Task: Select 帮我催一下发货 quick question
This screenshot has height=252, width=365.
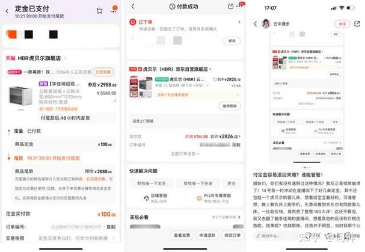Action: click(152, 183)
